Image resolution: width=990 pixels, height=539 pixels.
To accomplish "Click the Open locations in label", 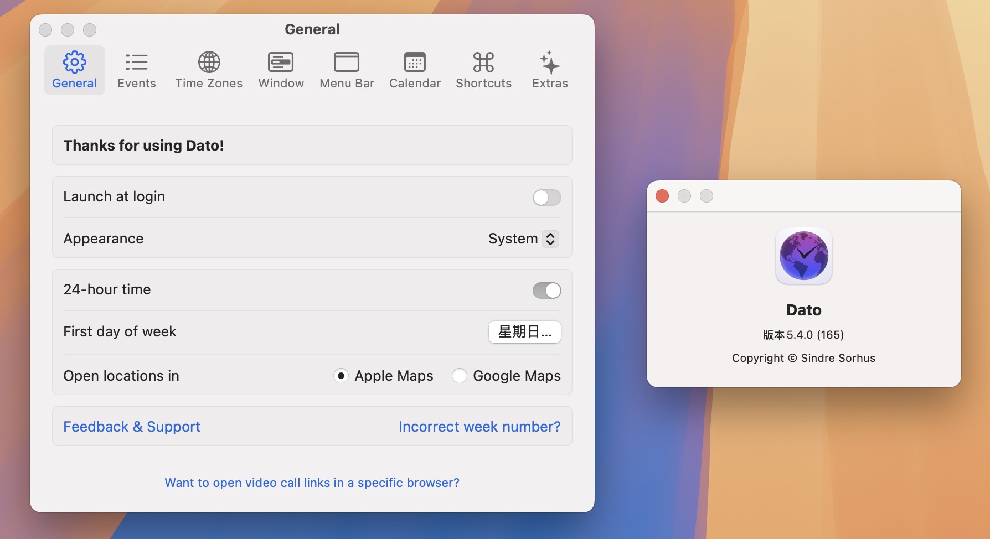I will coord(121,376).
